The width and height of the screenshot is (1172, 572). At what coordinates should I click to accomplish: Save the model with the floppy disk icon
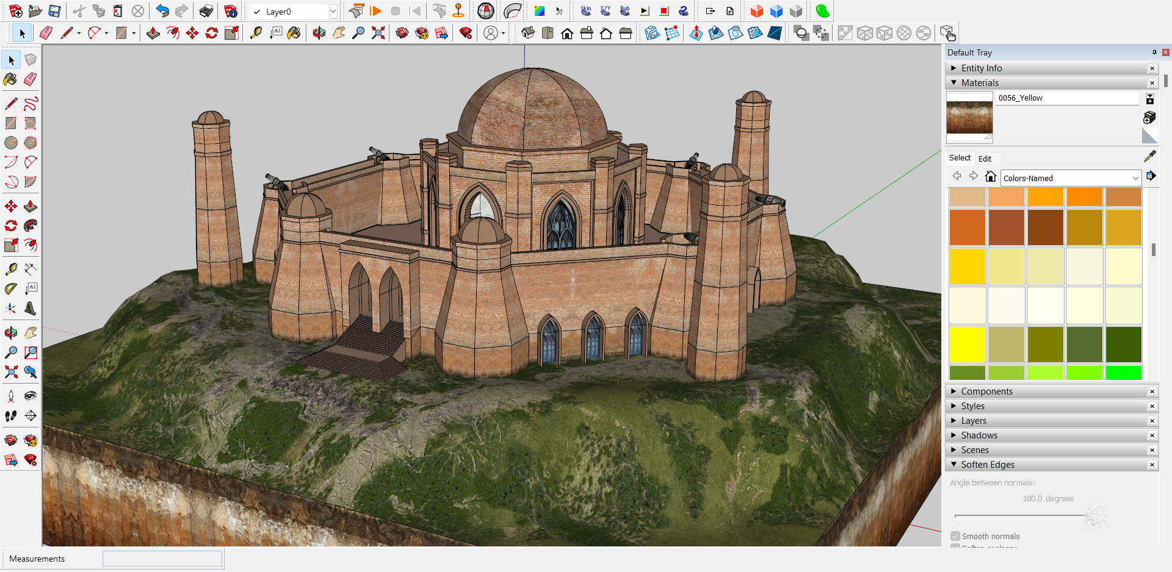(55, 11)
